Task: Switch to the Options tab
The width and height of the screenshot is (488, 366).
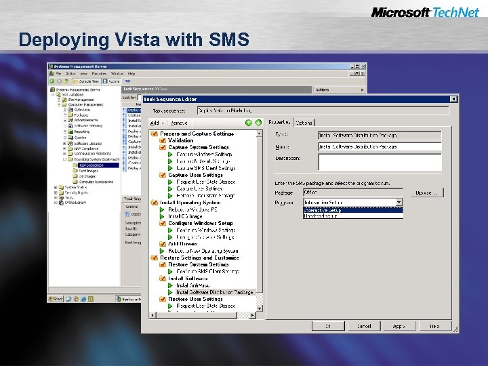Action: (304, 123)
